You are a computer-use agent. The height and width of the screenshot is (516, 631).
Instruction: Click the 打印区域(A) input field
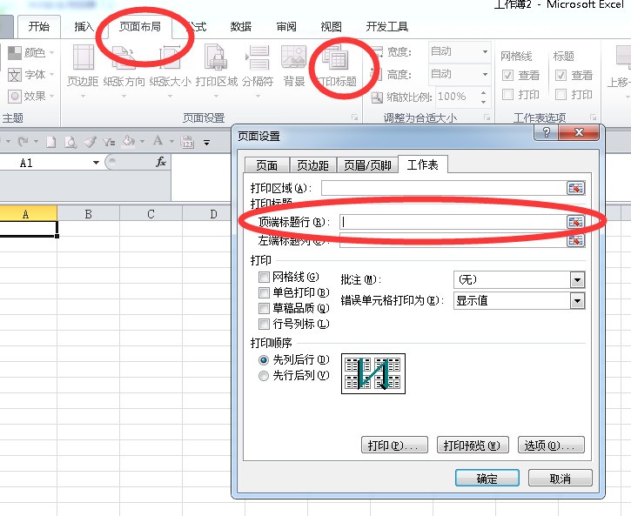444,188
